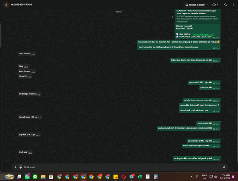
Task: Open volume control in system tray
Action: pyautogui.click(x=216, y=177)
